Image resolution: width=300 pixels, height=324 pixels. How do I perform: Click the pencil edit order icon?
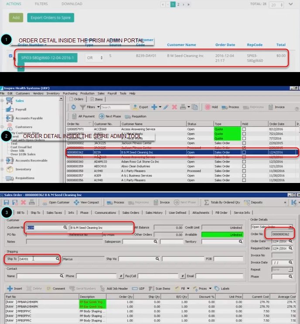point(166,107)
